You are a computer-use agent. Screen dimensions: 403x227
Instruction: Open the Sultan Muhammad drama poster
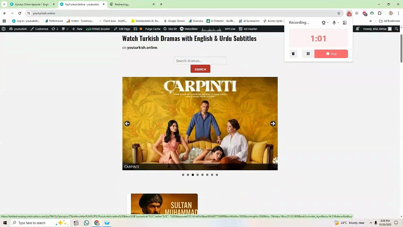click(164, 204)
